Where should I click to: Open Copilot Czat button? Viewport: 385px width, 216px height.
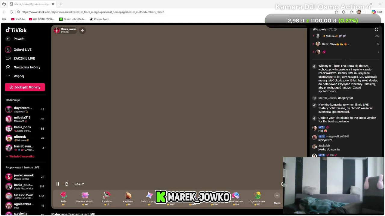(x=377, y=12)
